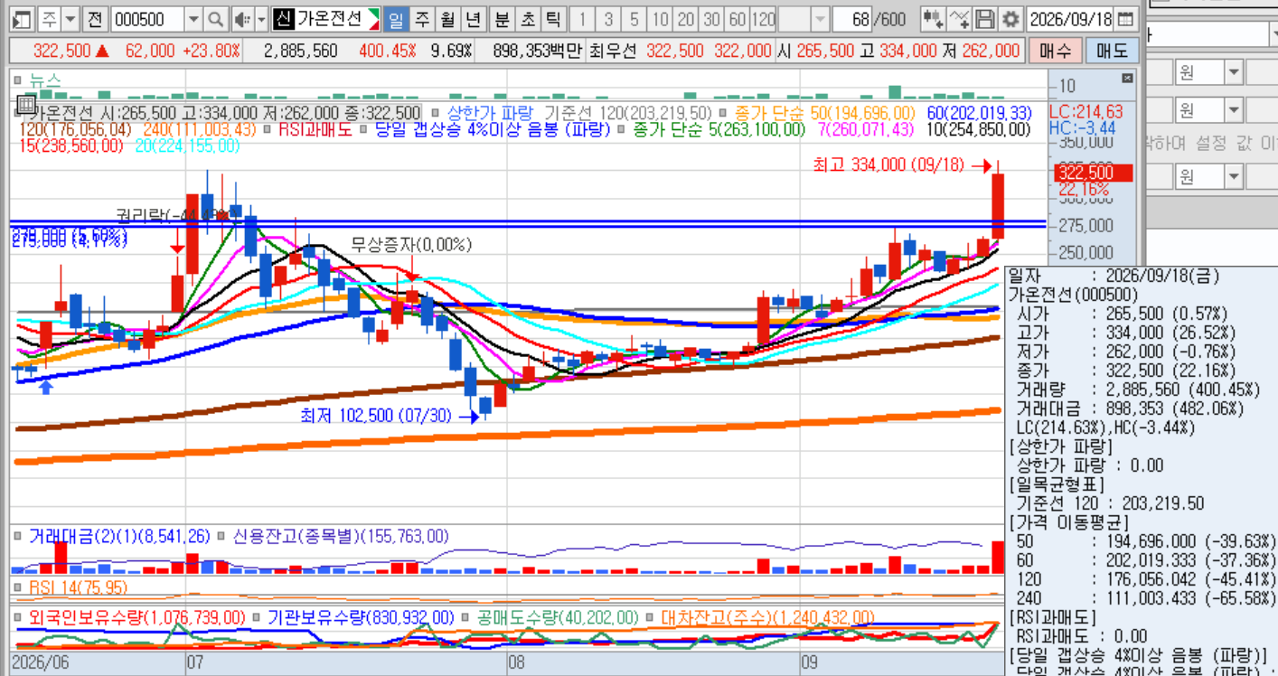Open the third 원 unit dropdown
Screen dimensions: 1278x676
1235,175
